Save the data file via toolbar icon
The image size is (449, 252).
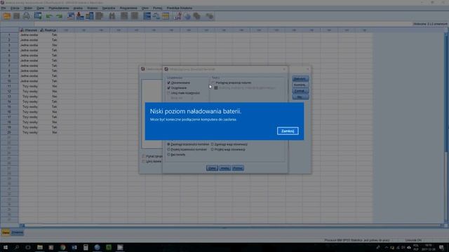tap(17, 16)
